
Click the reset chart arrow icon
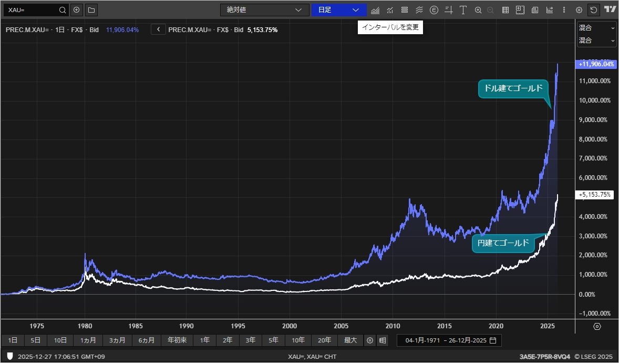(594, 9)
